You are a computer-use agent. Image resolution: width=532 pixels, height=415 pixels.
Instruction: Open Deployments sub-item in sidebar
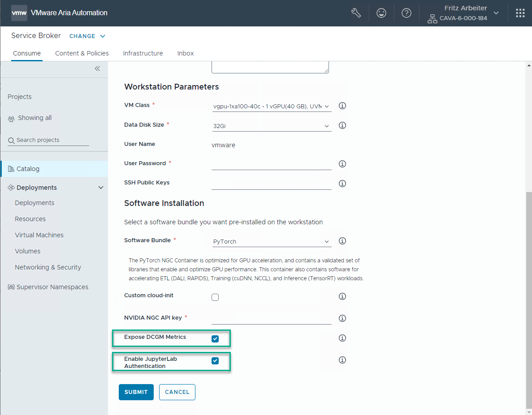point(35,203)
